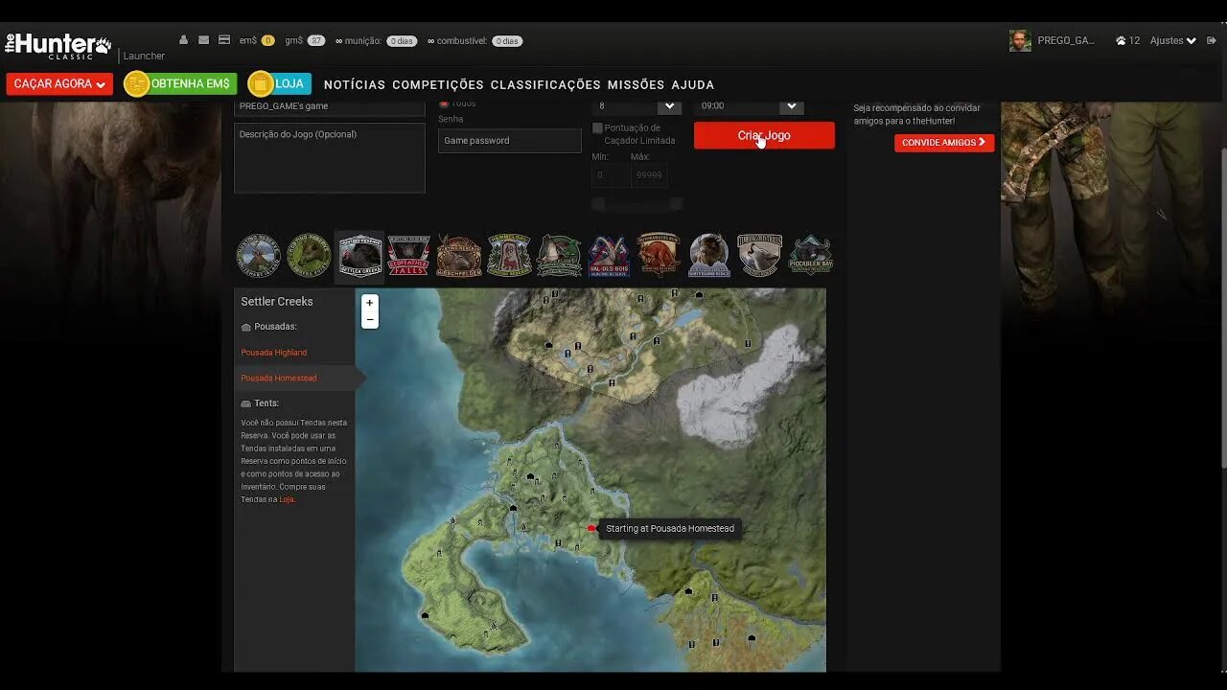
Task: Expand the Caçar Agora dropdown
Action: [x=59, y=84]
